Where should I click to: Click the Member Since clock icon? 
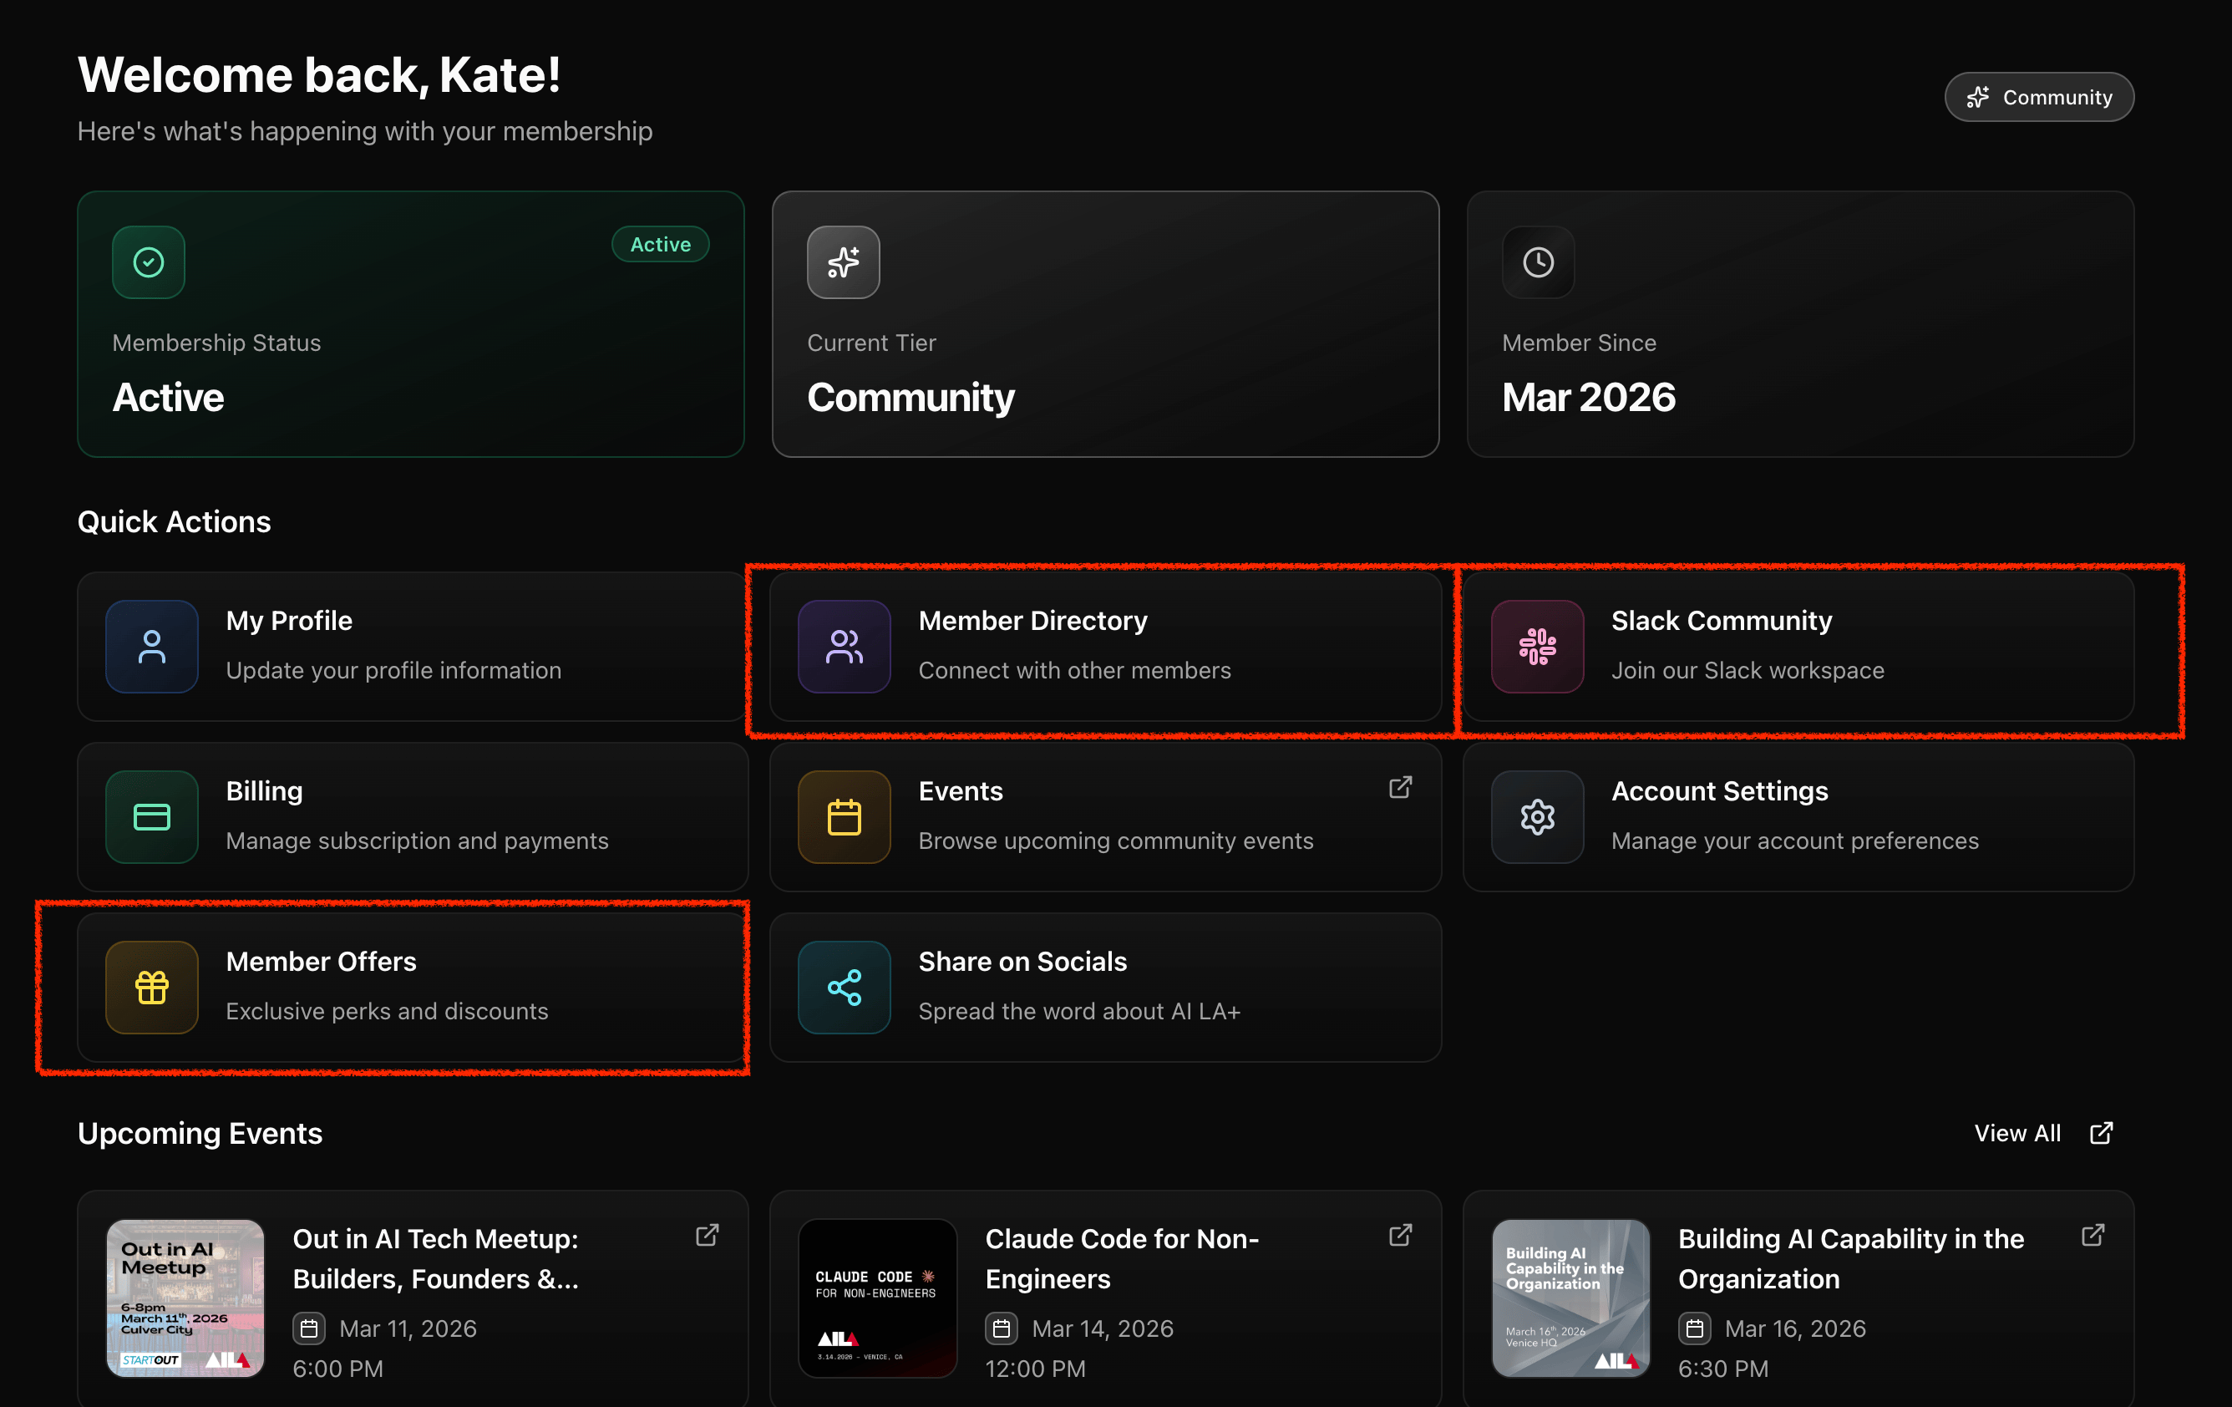coord(1538,262)
